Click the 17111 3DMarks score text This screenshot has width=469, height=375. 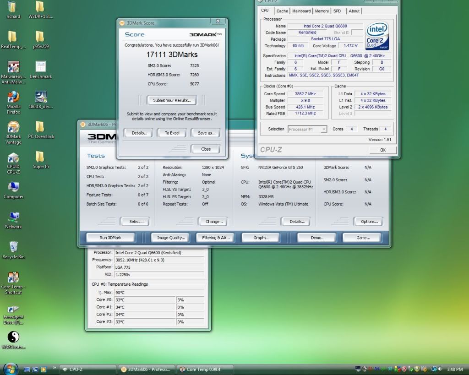coord(172,55)
